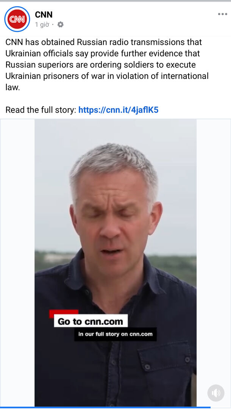The height and width of the screenshot is (409, 231).
Task: Click the post text about Russian radio transmissions
Action: coord(107,64)
